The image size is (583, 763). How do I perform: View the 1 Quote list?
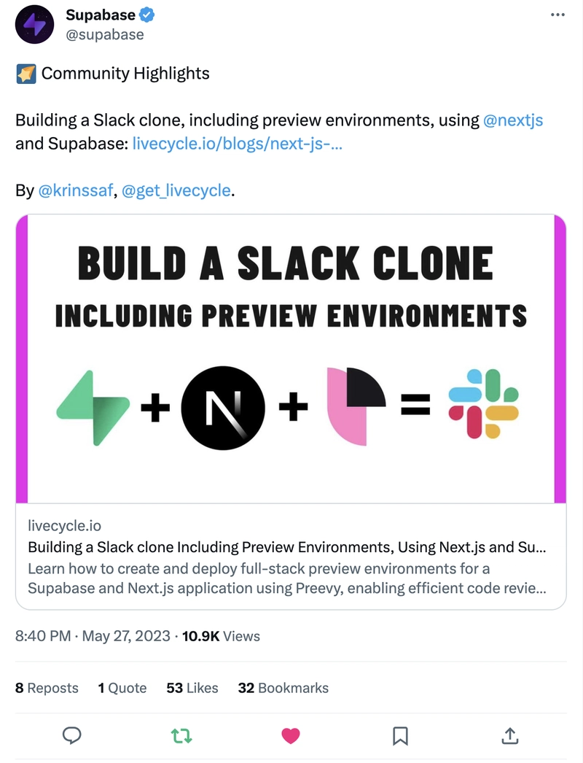(x=122, y=688)
